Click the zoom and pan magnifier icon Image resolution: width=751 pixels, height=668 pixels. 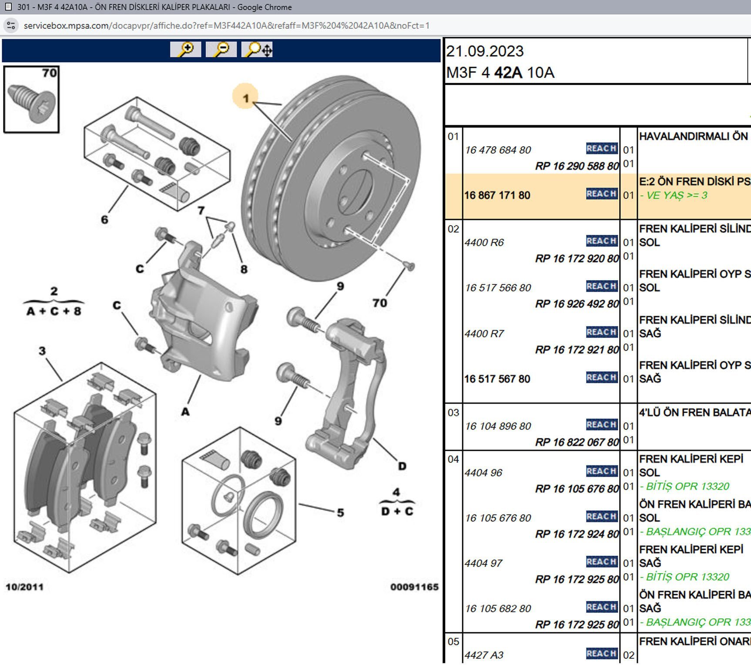[258, 50]
